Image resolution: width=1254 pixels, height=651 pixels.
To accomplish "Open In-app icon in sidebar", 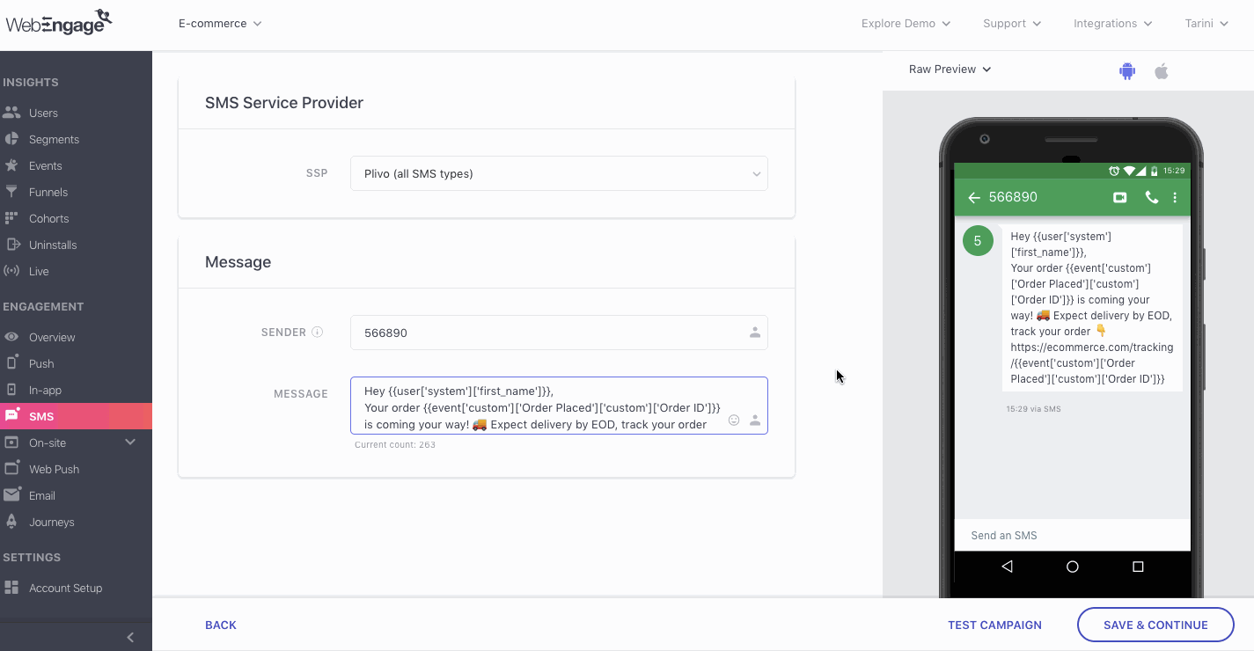I will click(11, 390).
